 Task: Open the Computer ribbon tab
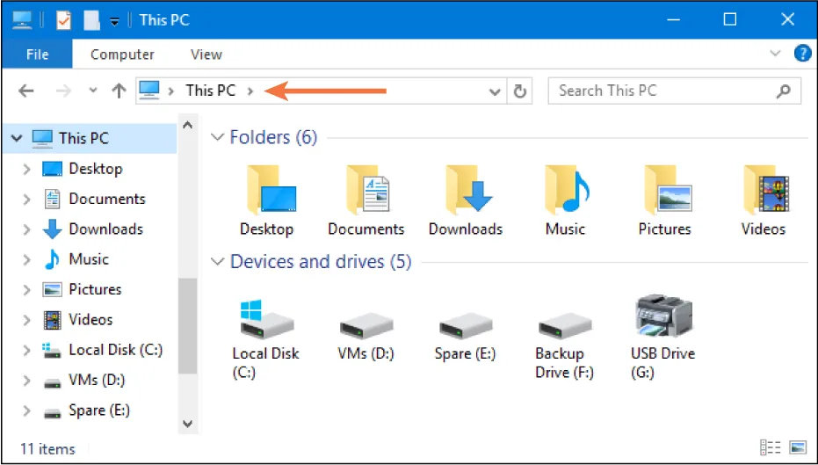coord(122,54)
